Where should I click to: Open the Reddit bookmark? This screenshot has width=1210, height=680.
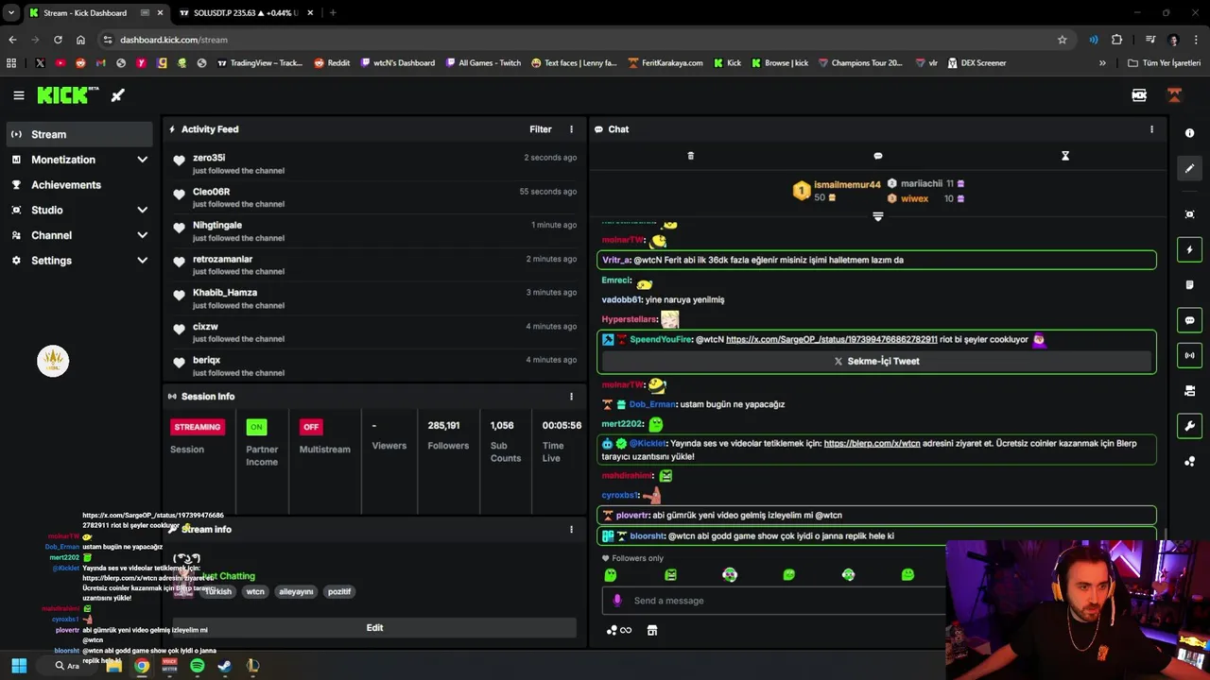coord(332,63)
